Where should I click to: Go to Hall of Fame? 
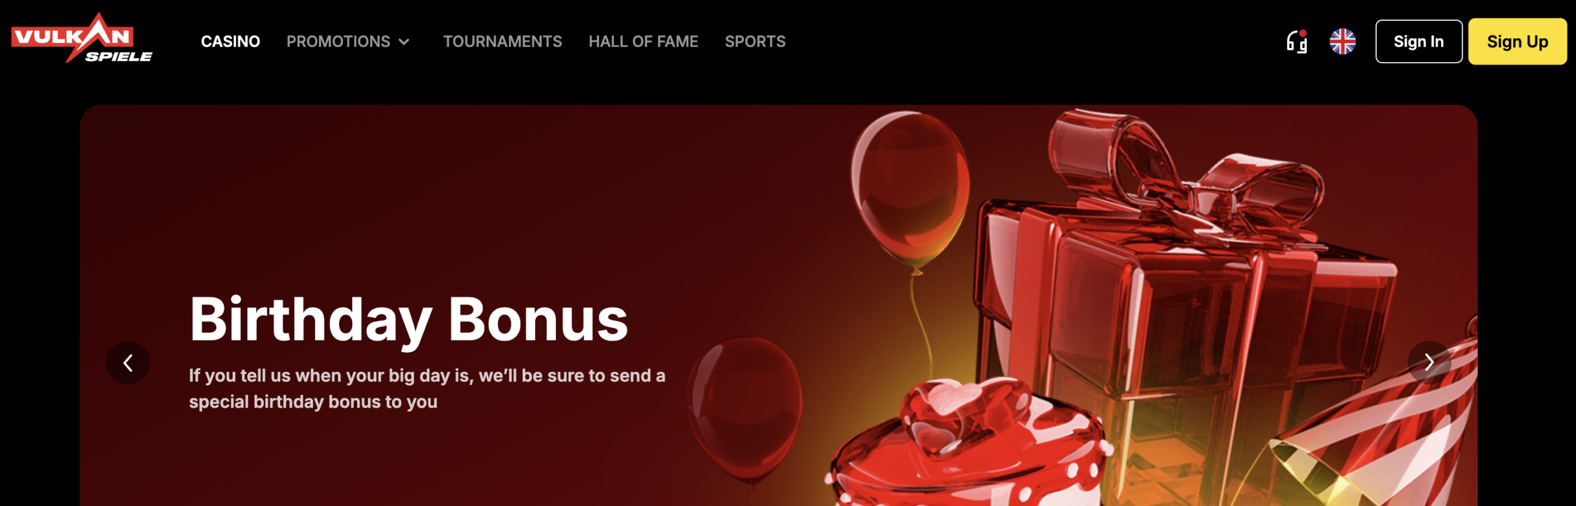(x=643, y=42)
